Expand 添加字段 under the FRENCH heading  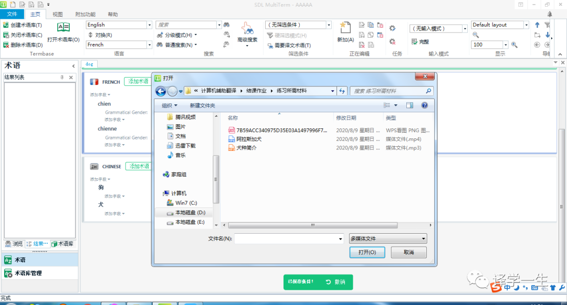[x=100, y=94]
